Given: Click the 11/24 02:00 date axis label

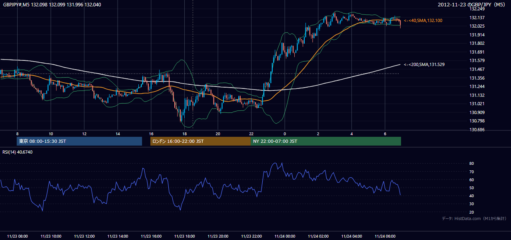Looking at the screenshot, I should click(x=318, y=236).
